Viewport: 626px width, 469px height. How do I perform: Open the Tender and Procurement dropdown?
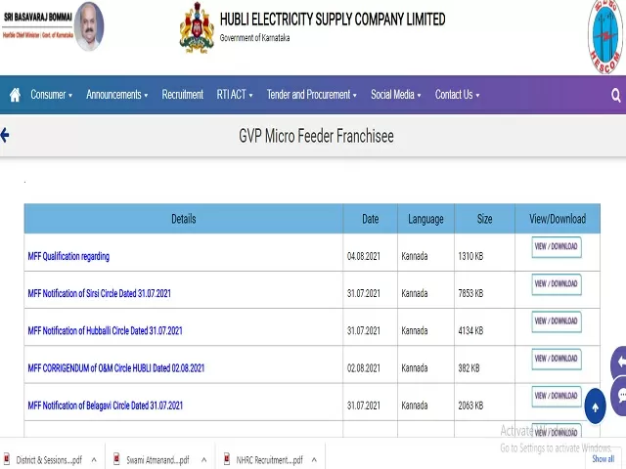click(313, 95)
